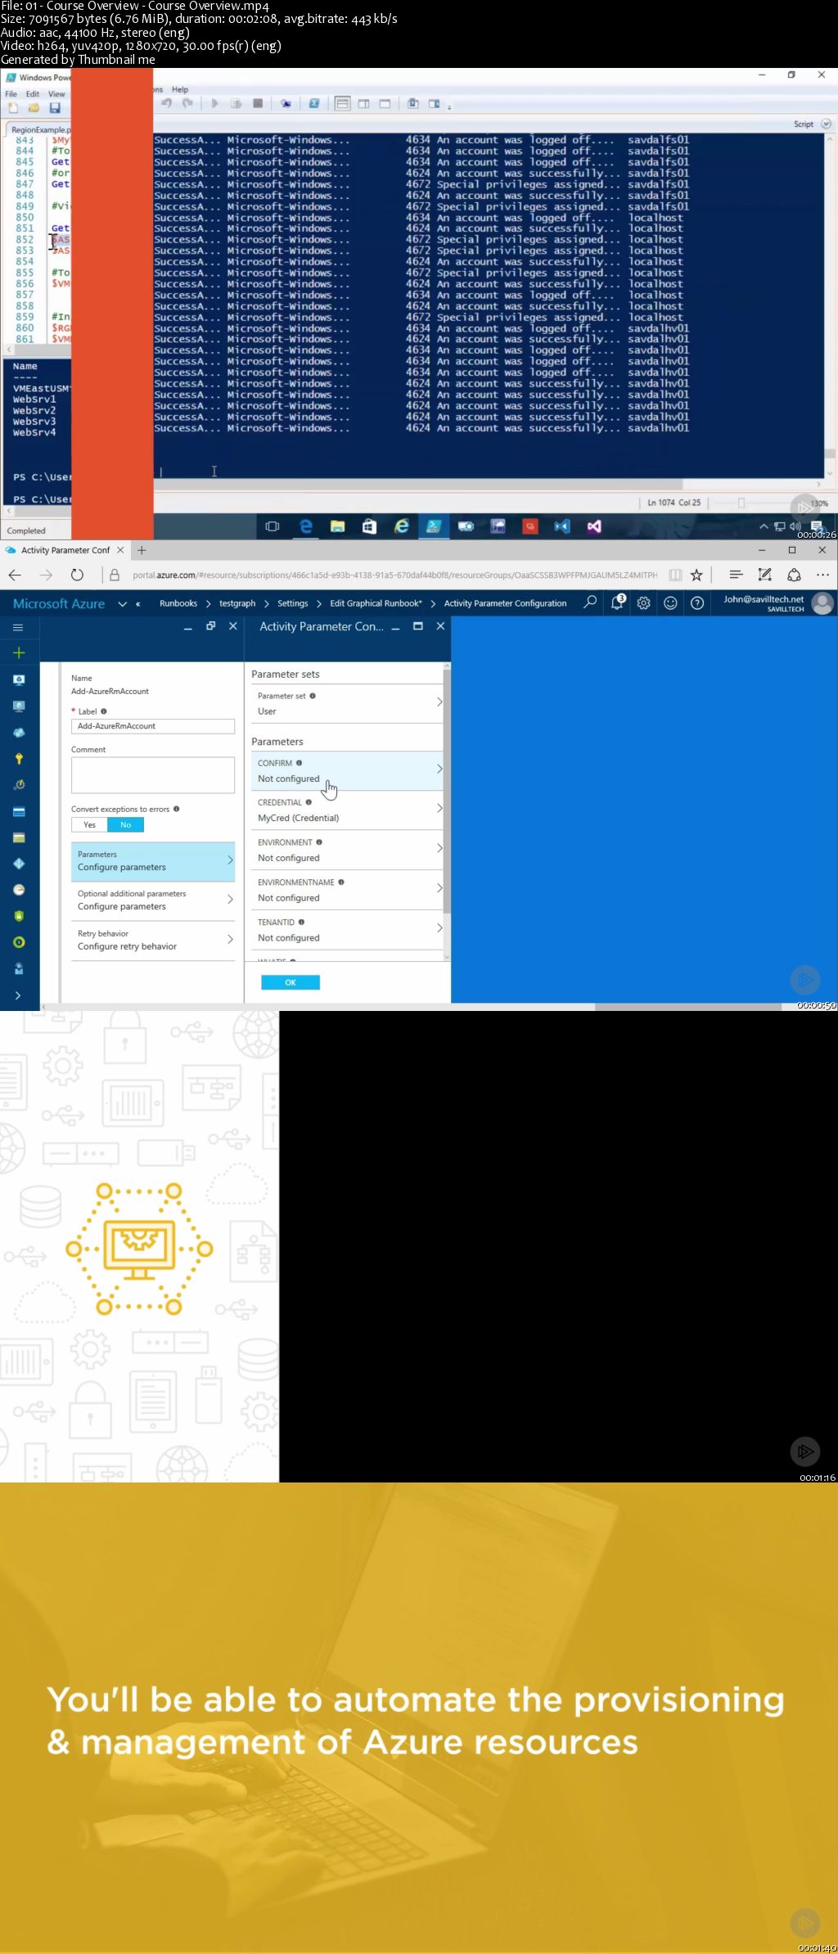This screenshot has width=838, height=1954.
Task: Open Microsoft Edge from the taskbar
Action: click(x=305, y=526)
